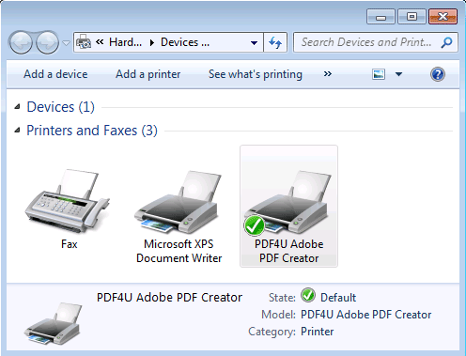Click the Default state value
This screenshot has height=356, width=466.
point(338,298)
